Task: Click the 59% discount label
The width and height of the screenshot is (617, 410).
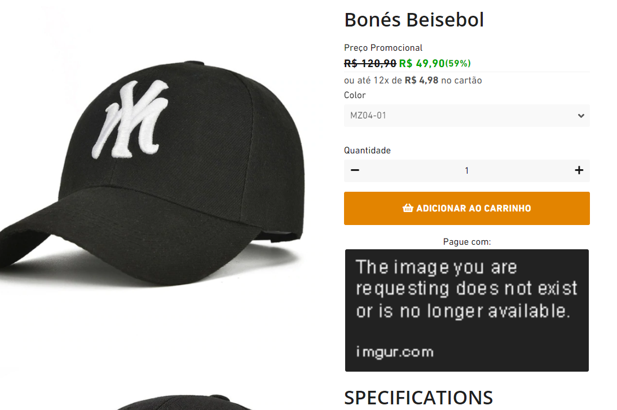Action: (x=458, y=63)
